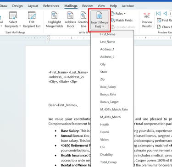Open the Review tab
This screenshot has height=167, width=172.
click(x=88, y=6)
